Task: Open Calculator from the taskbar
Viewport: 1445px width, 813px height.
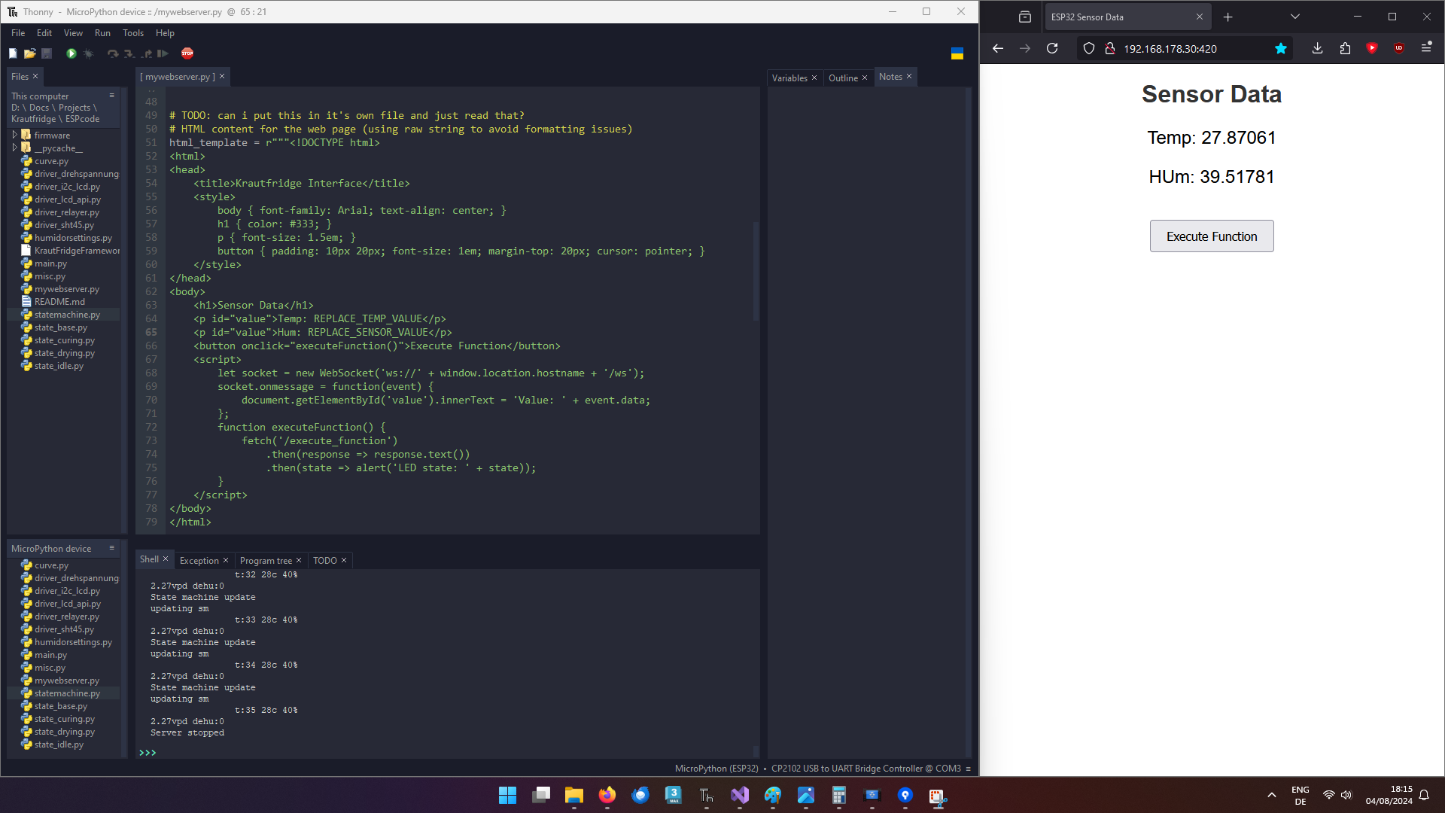Action: [839, 796]
